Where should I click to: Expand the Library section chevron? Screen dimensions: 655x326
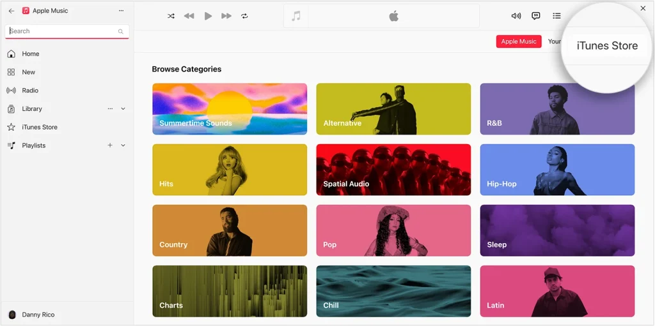[x=123, y=109]
